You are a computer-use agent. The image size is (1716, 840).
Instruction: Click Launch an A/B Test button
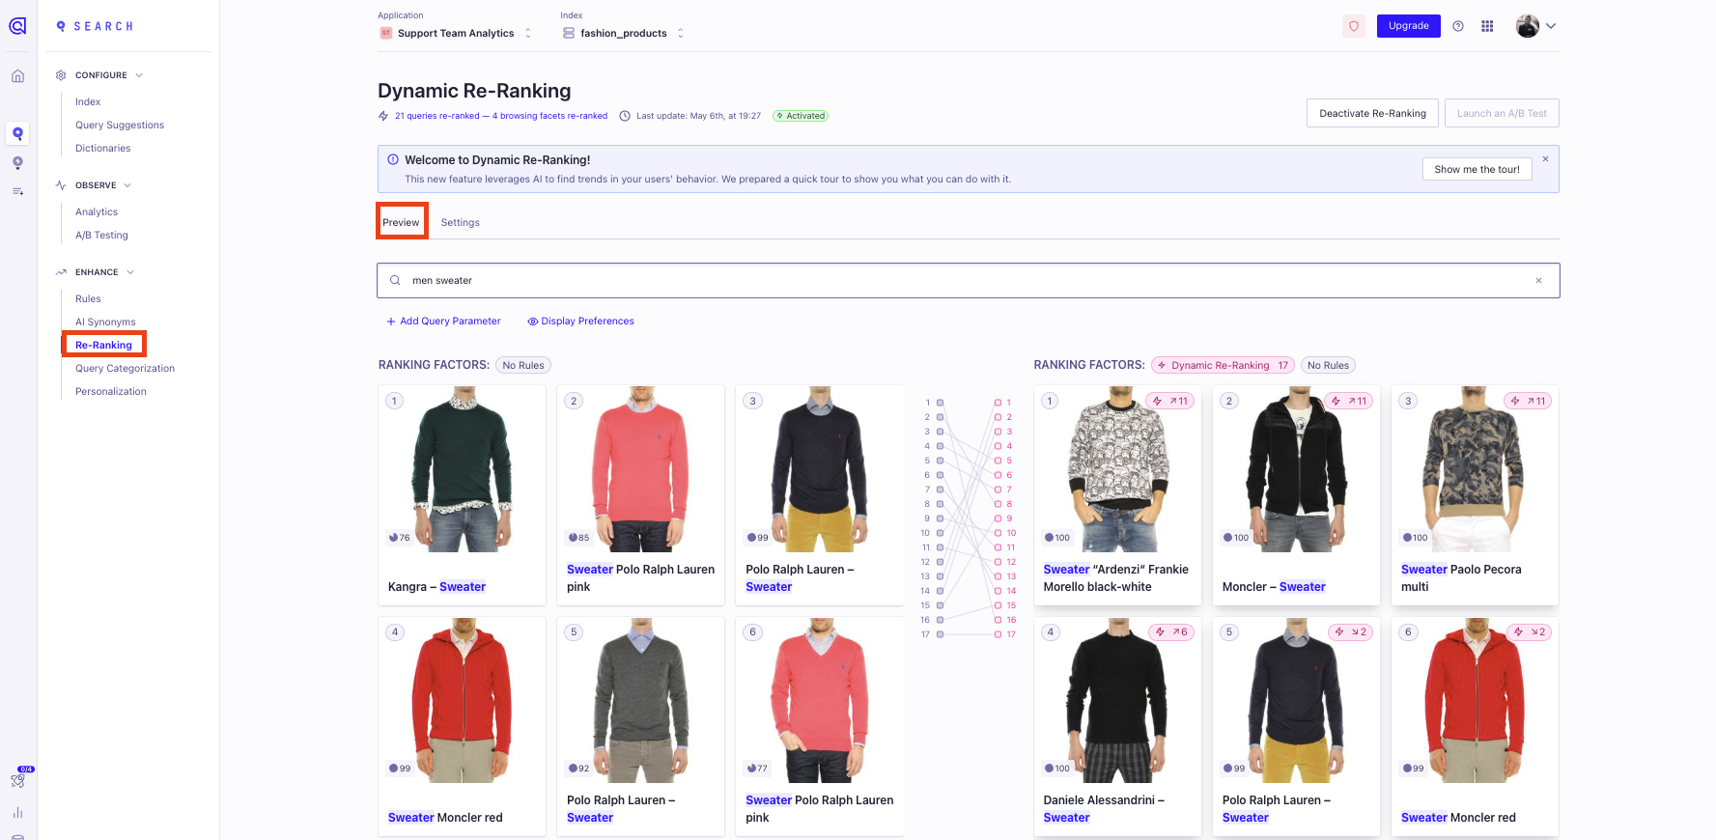coord(1502,113)
